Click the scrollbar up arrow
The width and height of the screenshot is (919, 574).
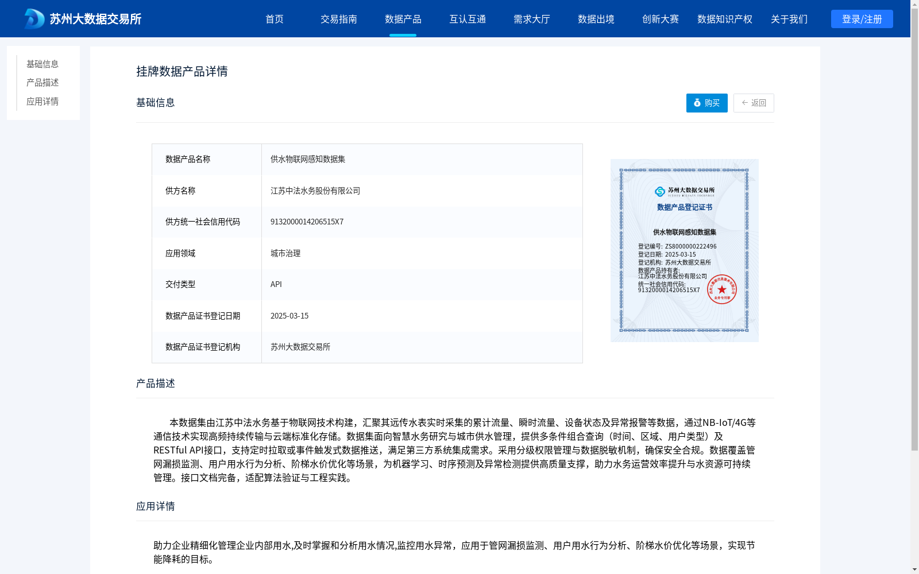[914, 4]
